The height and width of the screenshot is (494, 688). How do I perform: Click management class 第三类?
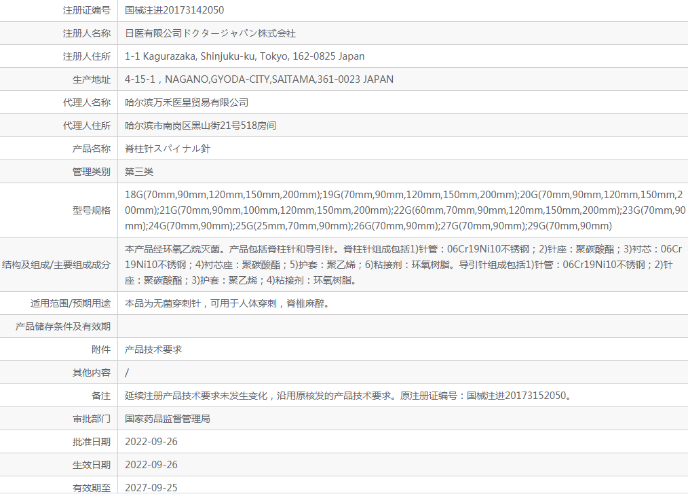139,172
